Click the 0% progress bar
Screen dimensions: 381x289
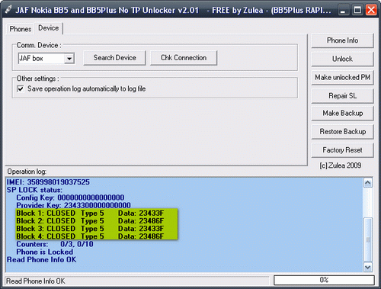tap(324, 281)
